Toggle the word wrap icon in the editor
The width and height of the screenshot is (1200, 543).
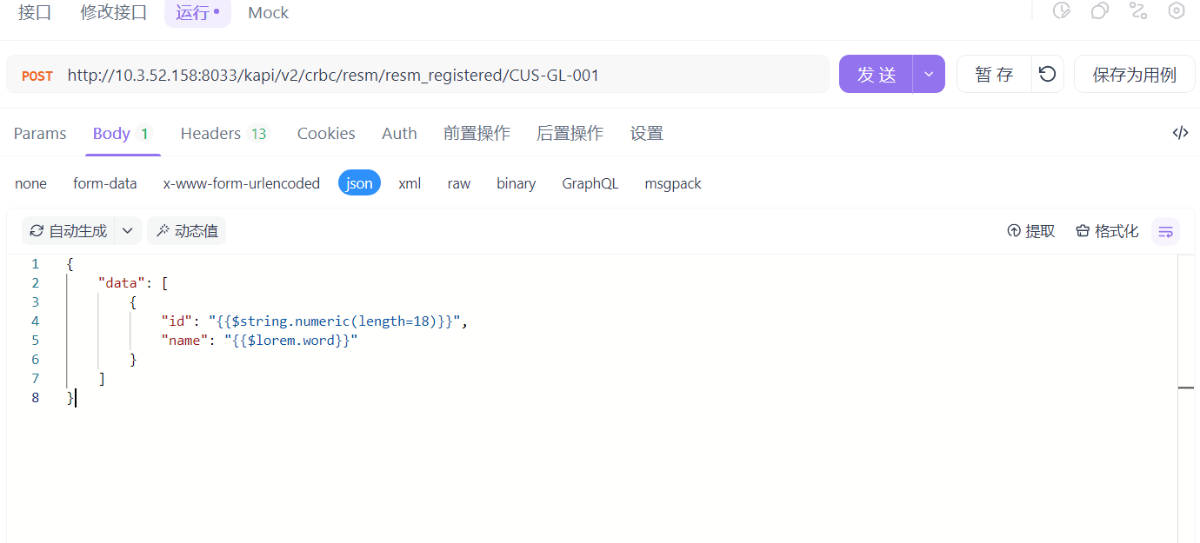coord(1166,231)
